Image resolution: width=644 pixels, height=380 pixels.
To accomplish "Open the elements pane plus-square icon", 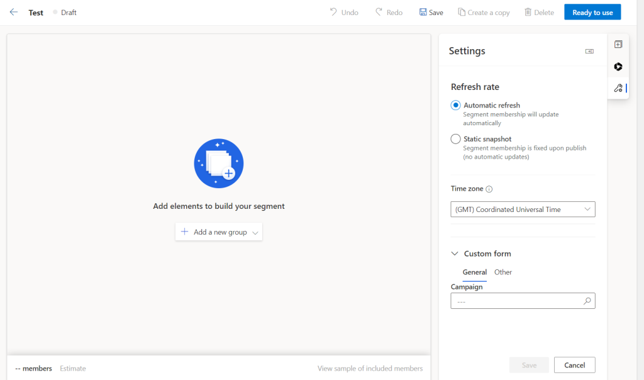I will 618,45.
